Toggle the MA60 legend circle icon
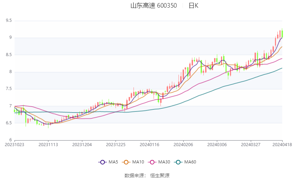 pos(178,162)
